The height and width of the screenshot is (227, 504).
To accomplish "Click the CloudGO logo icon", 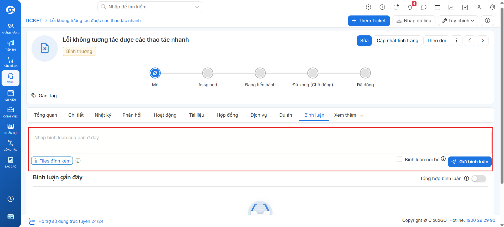I will 11,10.
